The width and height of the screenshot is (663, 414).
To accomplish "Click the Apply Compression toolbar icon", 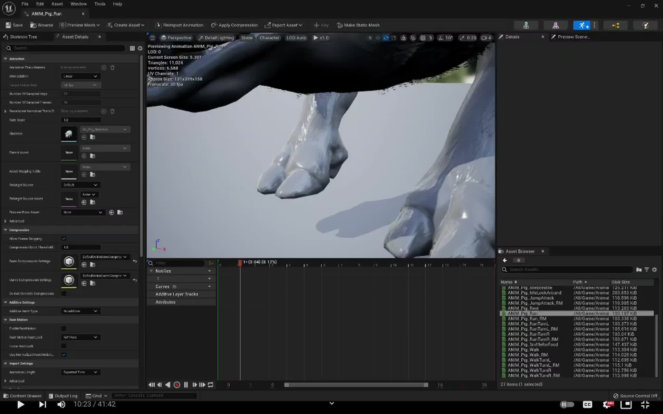I will point(214,25).
